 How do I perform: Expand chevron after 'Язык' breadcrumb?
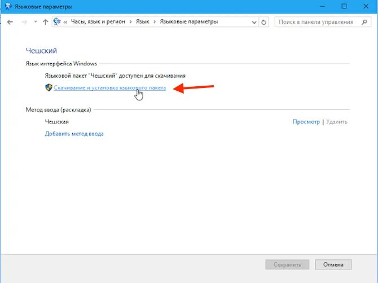155,22
